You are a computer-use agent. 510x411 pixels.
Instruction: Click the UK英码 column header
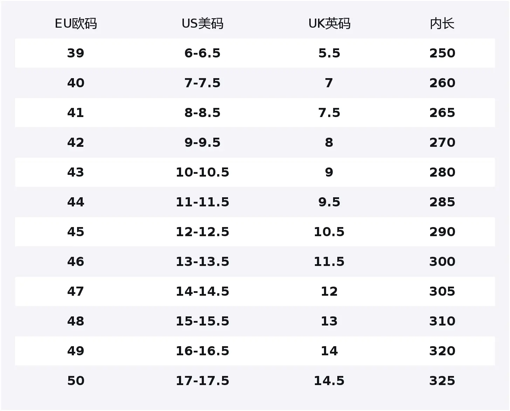(329, 24)
